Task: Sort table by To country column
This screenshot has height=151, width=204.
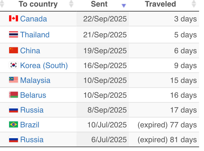Action: [x=38, y=4]
